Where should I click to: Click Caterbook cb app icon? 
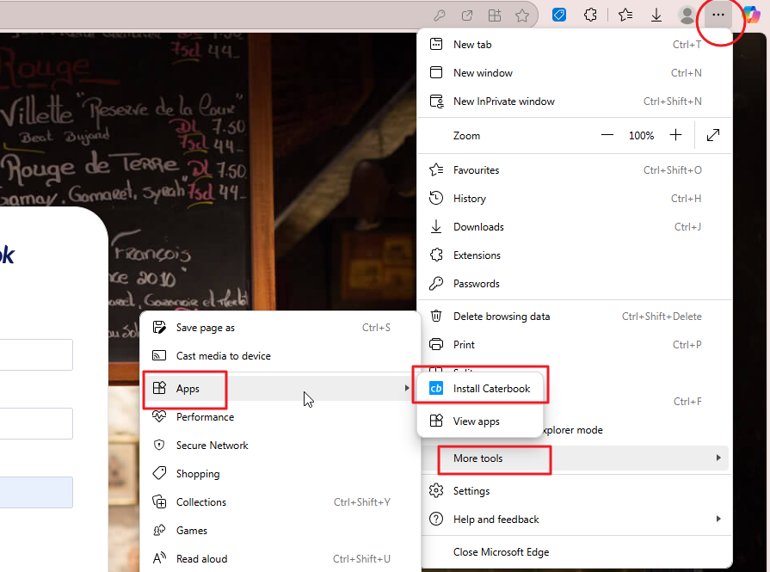436,389
